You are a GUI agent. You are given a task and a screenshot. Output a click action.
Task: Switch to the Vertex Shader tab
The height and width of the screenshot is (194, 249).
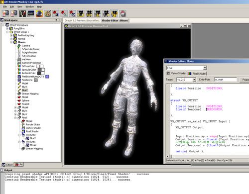tap(176, 73)
